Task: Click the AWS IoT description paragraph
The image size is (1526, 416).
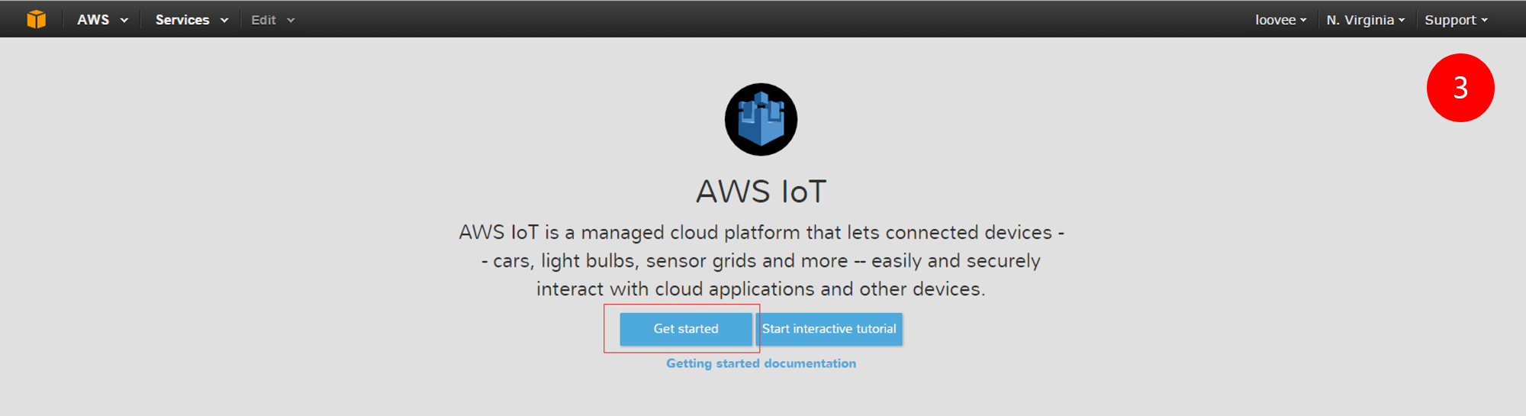Action: tap(761, 260)
